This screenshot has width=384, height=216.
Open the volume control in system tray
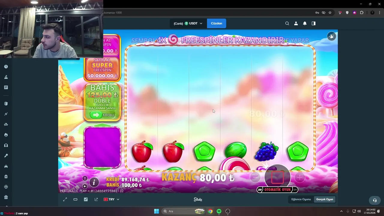coord(359,211)
